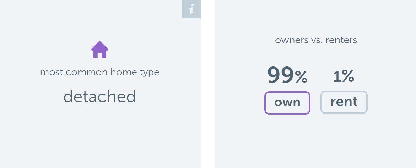The width and height of the screenshot is (416, 168).
Task: Click the word "renters" in the heading
Action: click(x=342, y=40)
